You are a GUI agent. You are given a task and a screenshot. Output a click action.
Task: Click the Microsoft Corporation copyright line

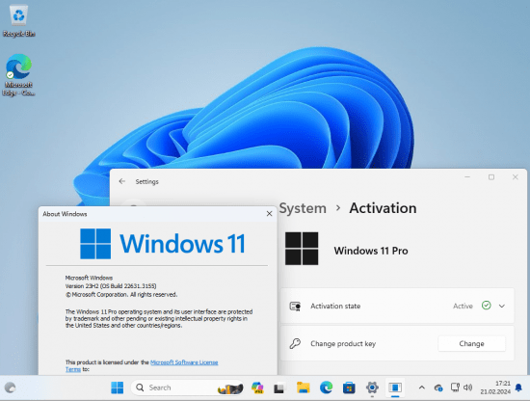tap(121, 295)
